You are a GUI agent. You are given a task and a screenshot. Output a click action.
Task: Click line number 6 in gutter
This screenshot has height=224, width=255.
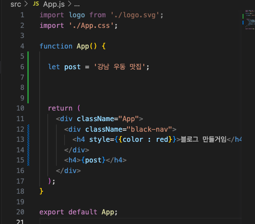[x=22, y=67]
